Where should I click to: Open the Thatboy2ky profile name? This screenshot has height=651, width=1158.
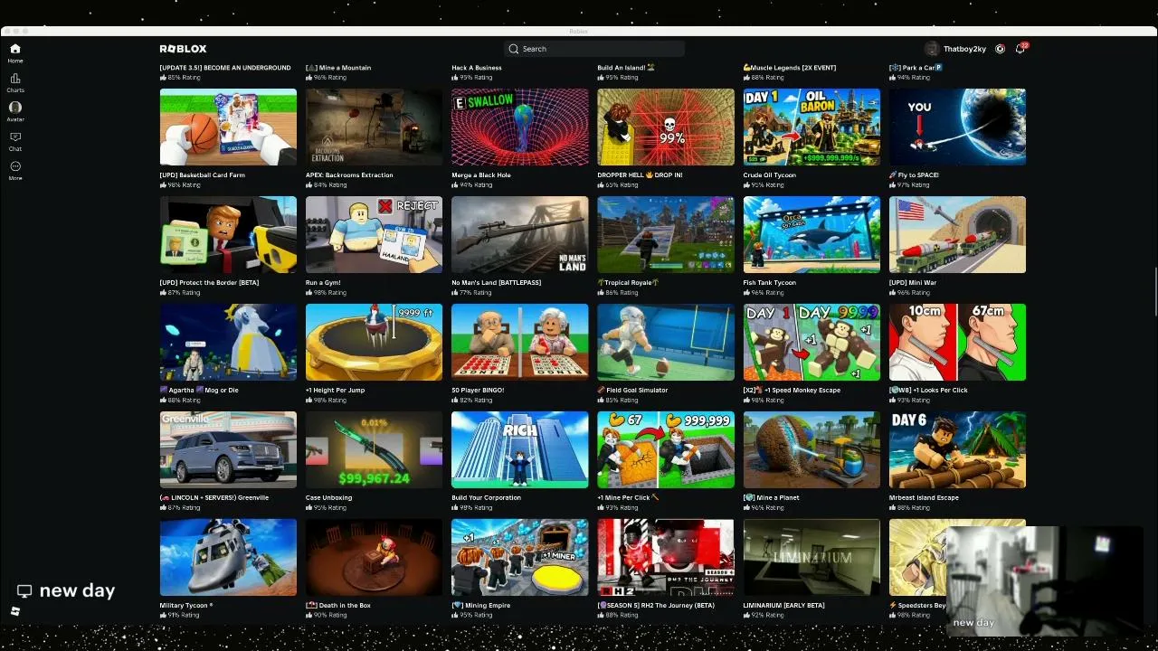[x=964, y=49]
